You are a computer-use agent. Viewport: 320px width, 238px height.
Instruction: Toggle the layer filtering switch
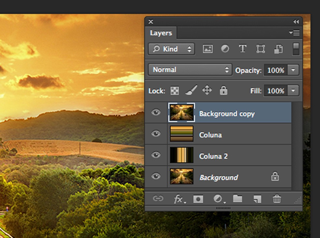click(296, 49)
